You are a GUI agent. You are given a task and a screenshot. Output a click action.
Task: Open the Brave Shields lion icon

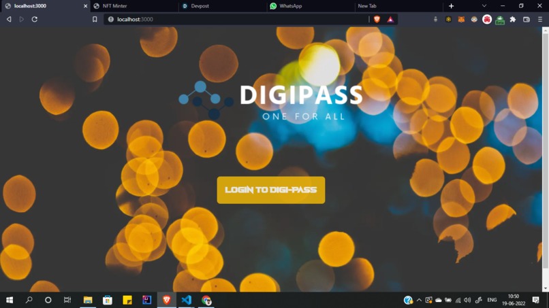377,19
